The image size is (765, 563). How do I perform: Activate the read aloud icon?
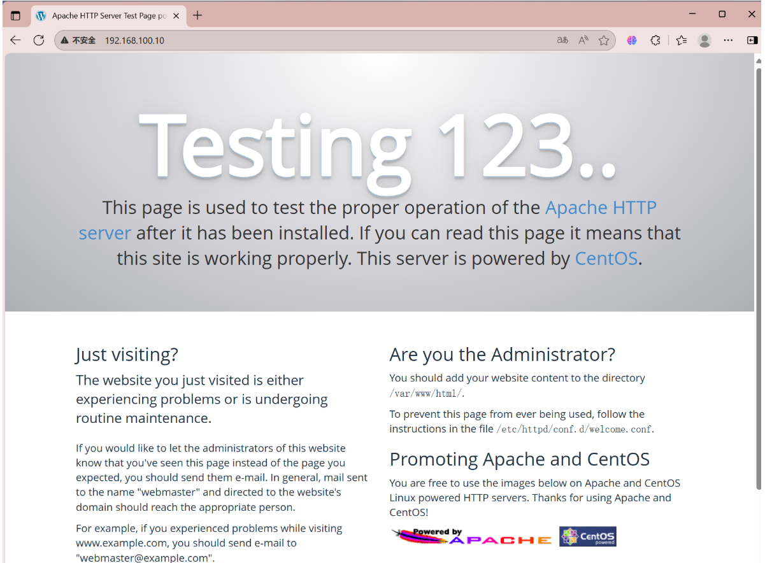(583, 40)
